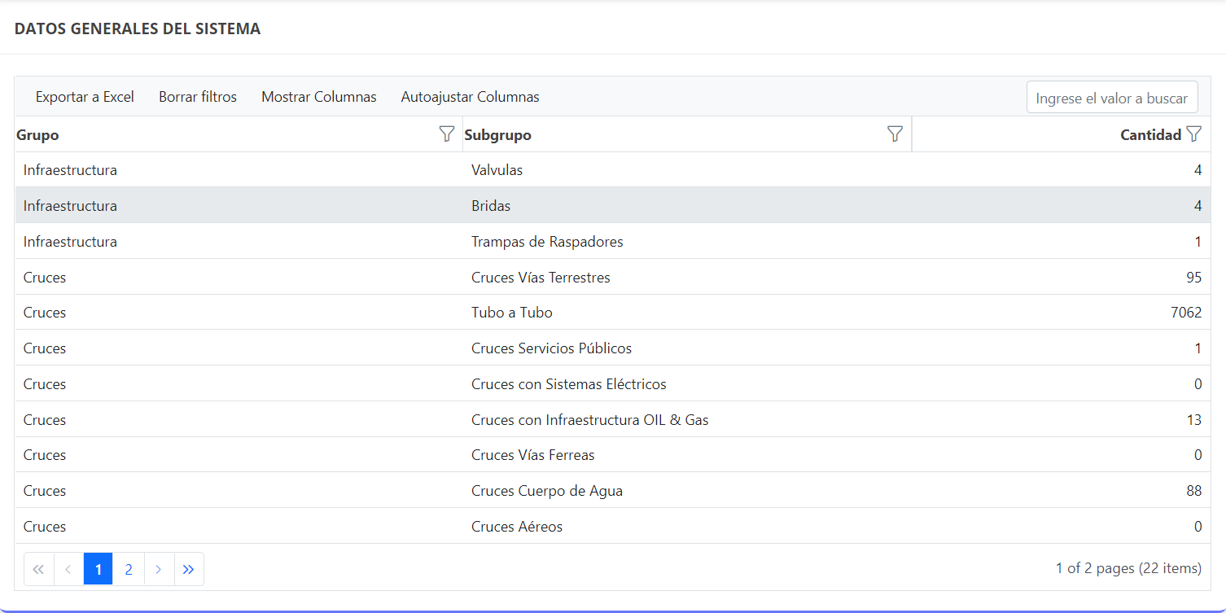Clear filters with Borrar filtros
Screen dimensions: 1226x613
tap(198, 97)
